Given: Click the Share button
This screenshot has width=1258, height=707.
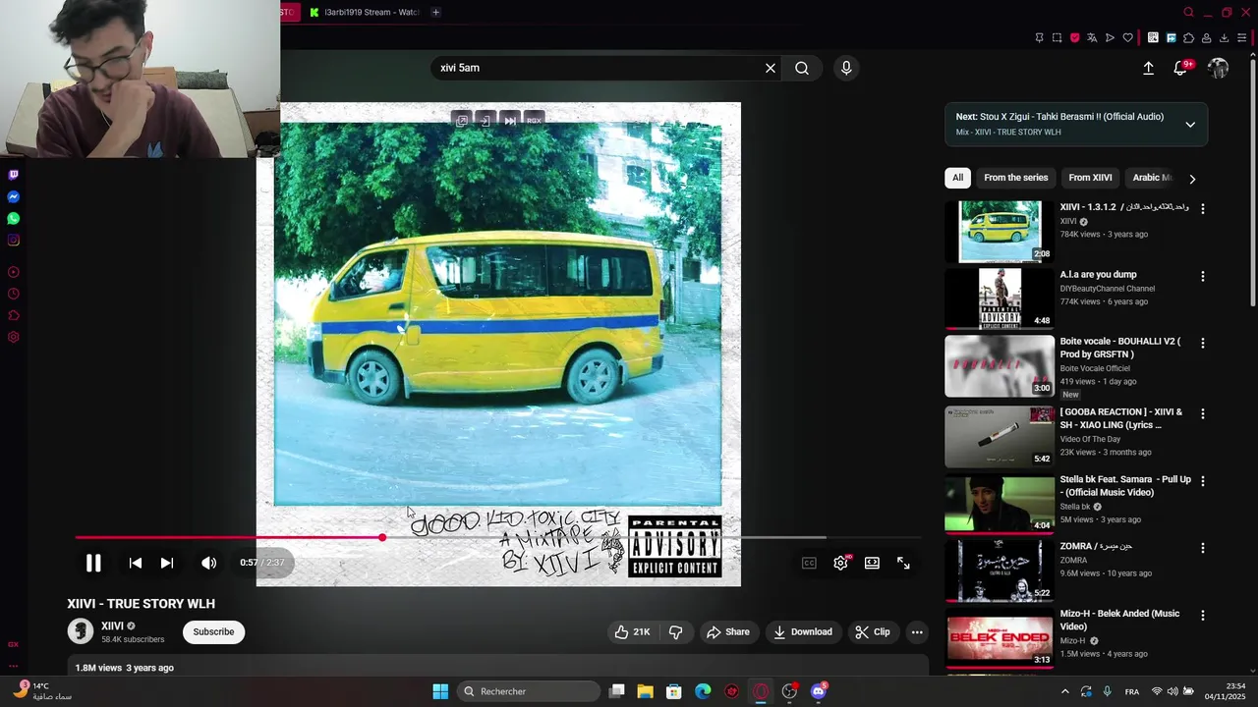Looking at the screenshot, I should [728, 632].
